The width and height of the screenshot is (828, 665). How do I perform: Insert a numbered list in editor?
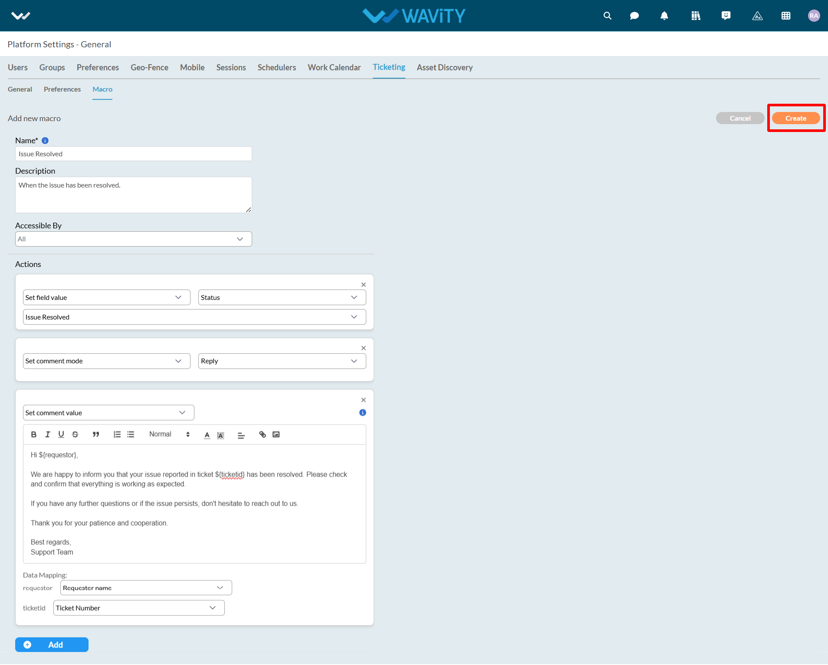(x=117, y=434)
